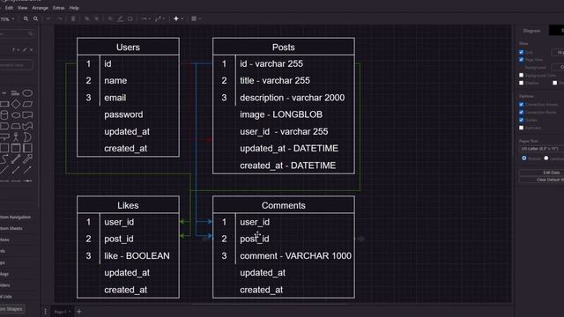Select the 'like - BOOLEAN' row in Likes
The image size is (564, 317).
[x=128, y=256]
